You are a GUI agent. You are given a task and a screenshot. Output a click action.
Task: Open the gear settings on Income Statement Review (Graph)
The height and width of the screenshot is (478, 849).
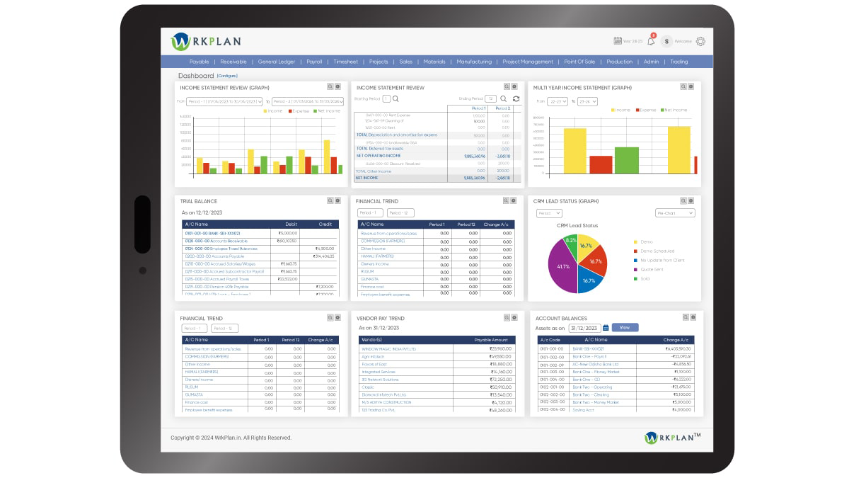pos(337,88)
